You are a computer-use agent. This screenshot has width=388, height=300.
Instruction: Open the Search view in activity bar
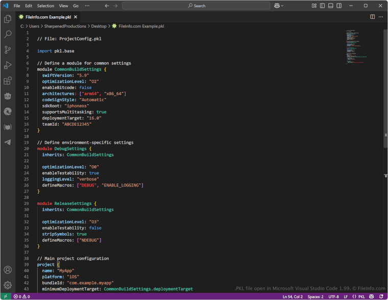click(x=8, y=34)
